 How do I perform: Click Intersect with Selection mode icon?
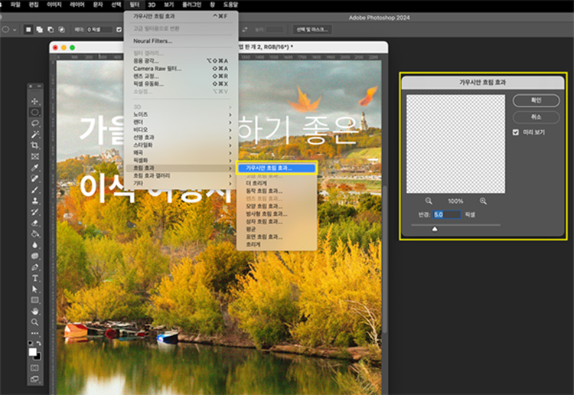click(x=61, y=30)
